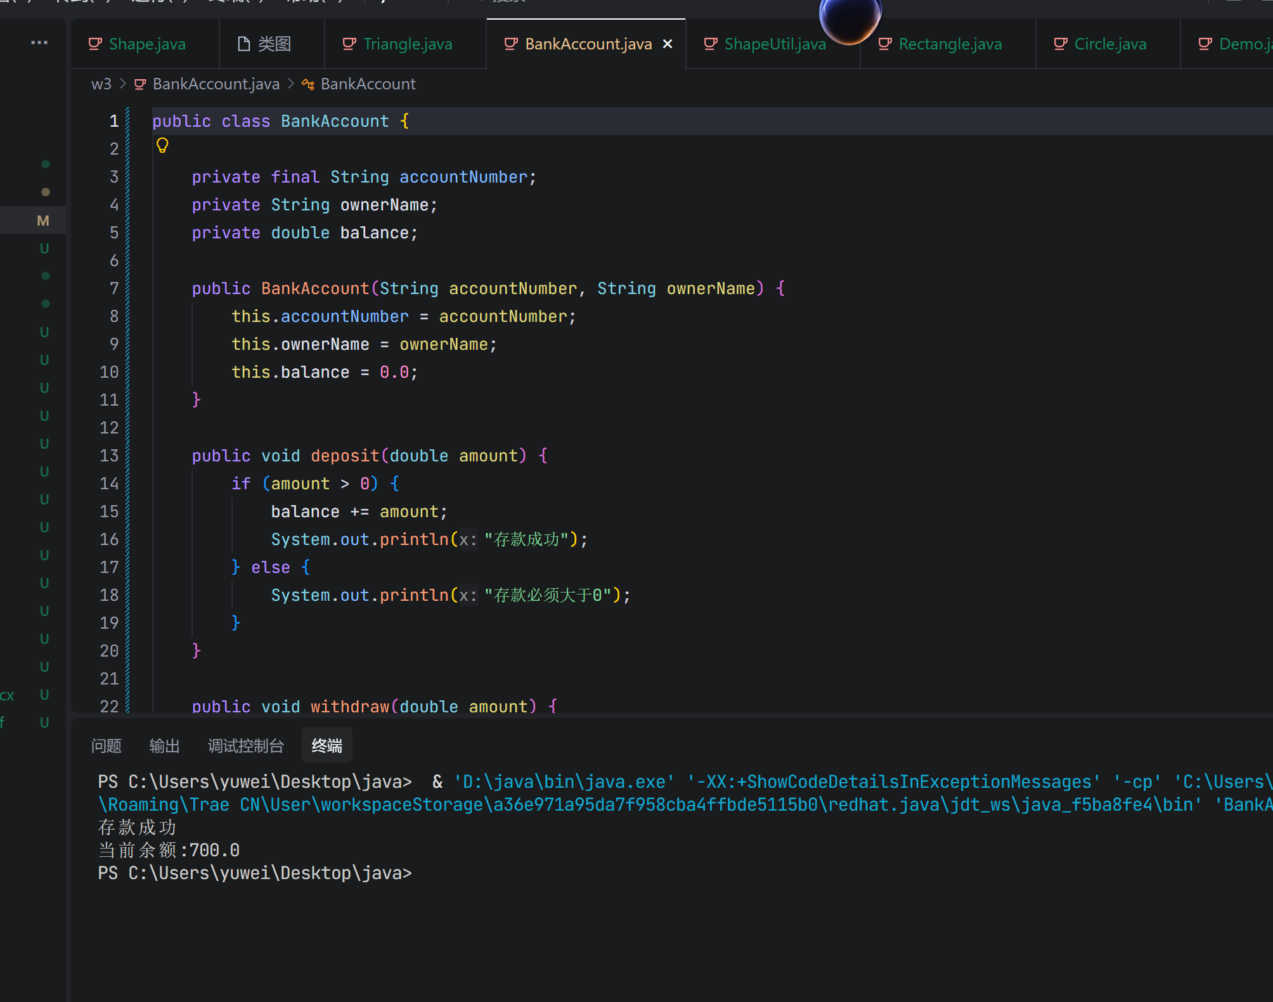Open the 输出 panel tab
Viewport: 1273px width, 1002px height.
(164, 746)
